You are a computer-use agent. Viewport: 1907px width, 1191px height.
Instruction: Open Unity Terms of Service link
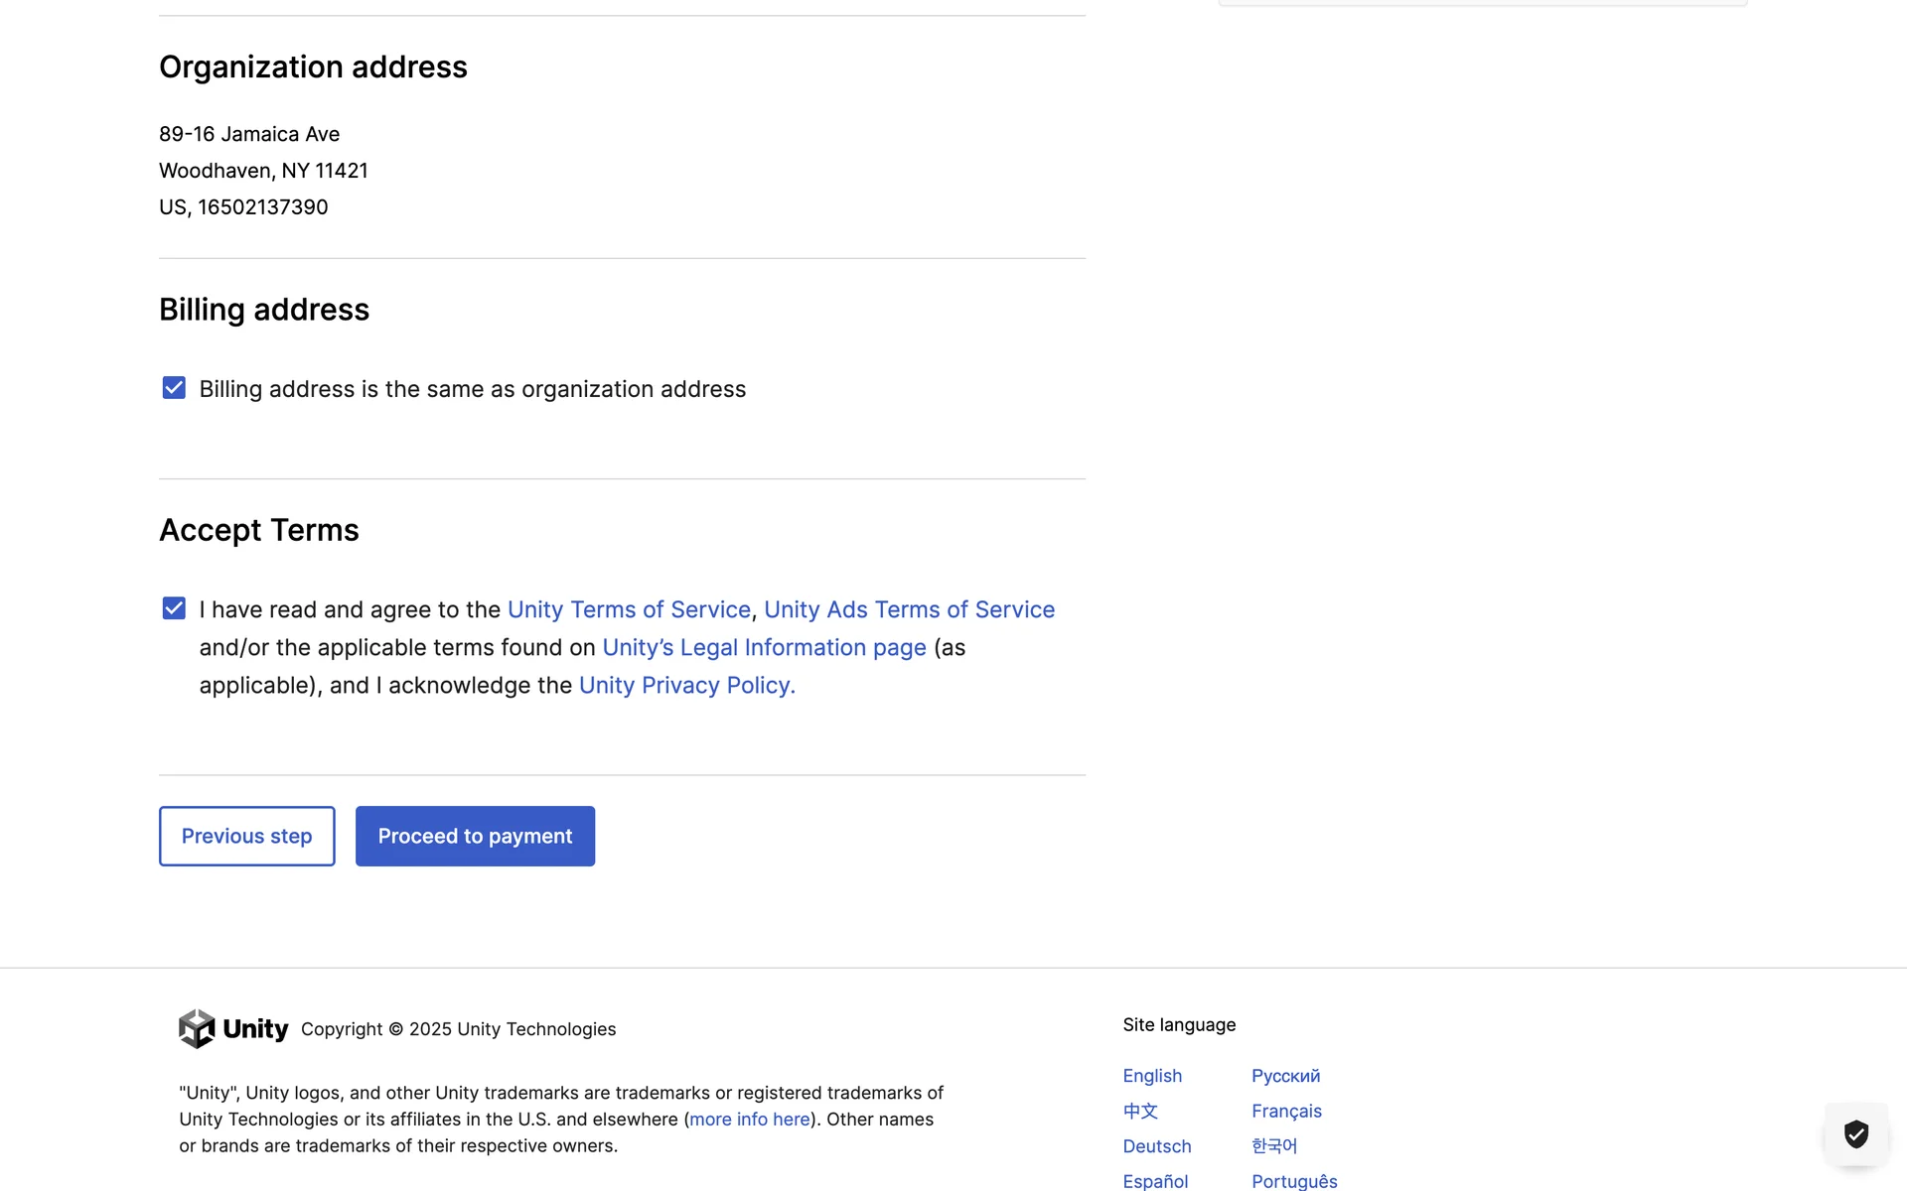point(629,609)
